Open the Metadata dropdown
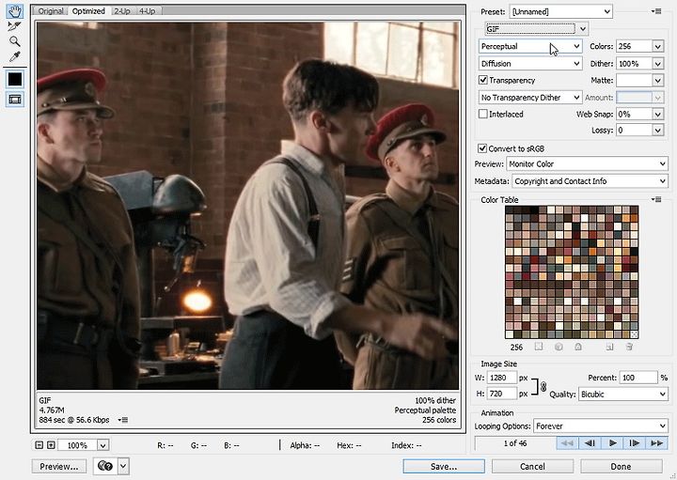 coord(590,181)
